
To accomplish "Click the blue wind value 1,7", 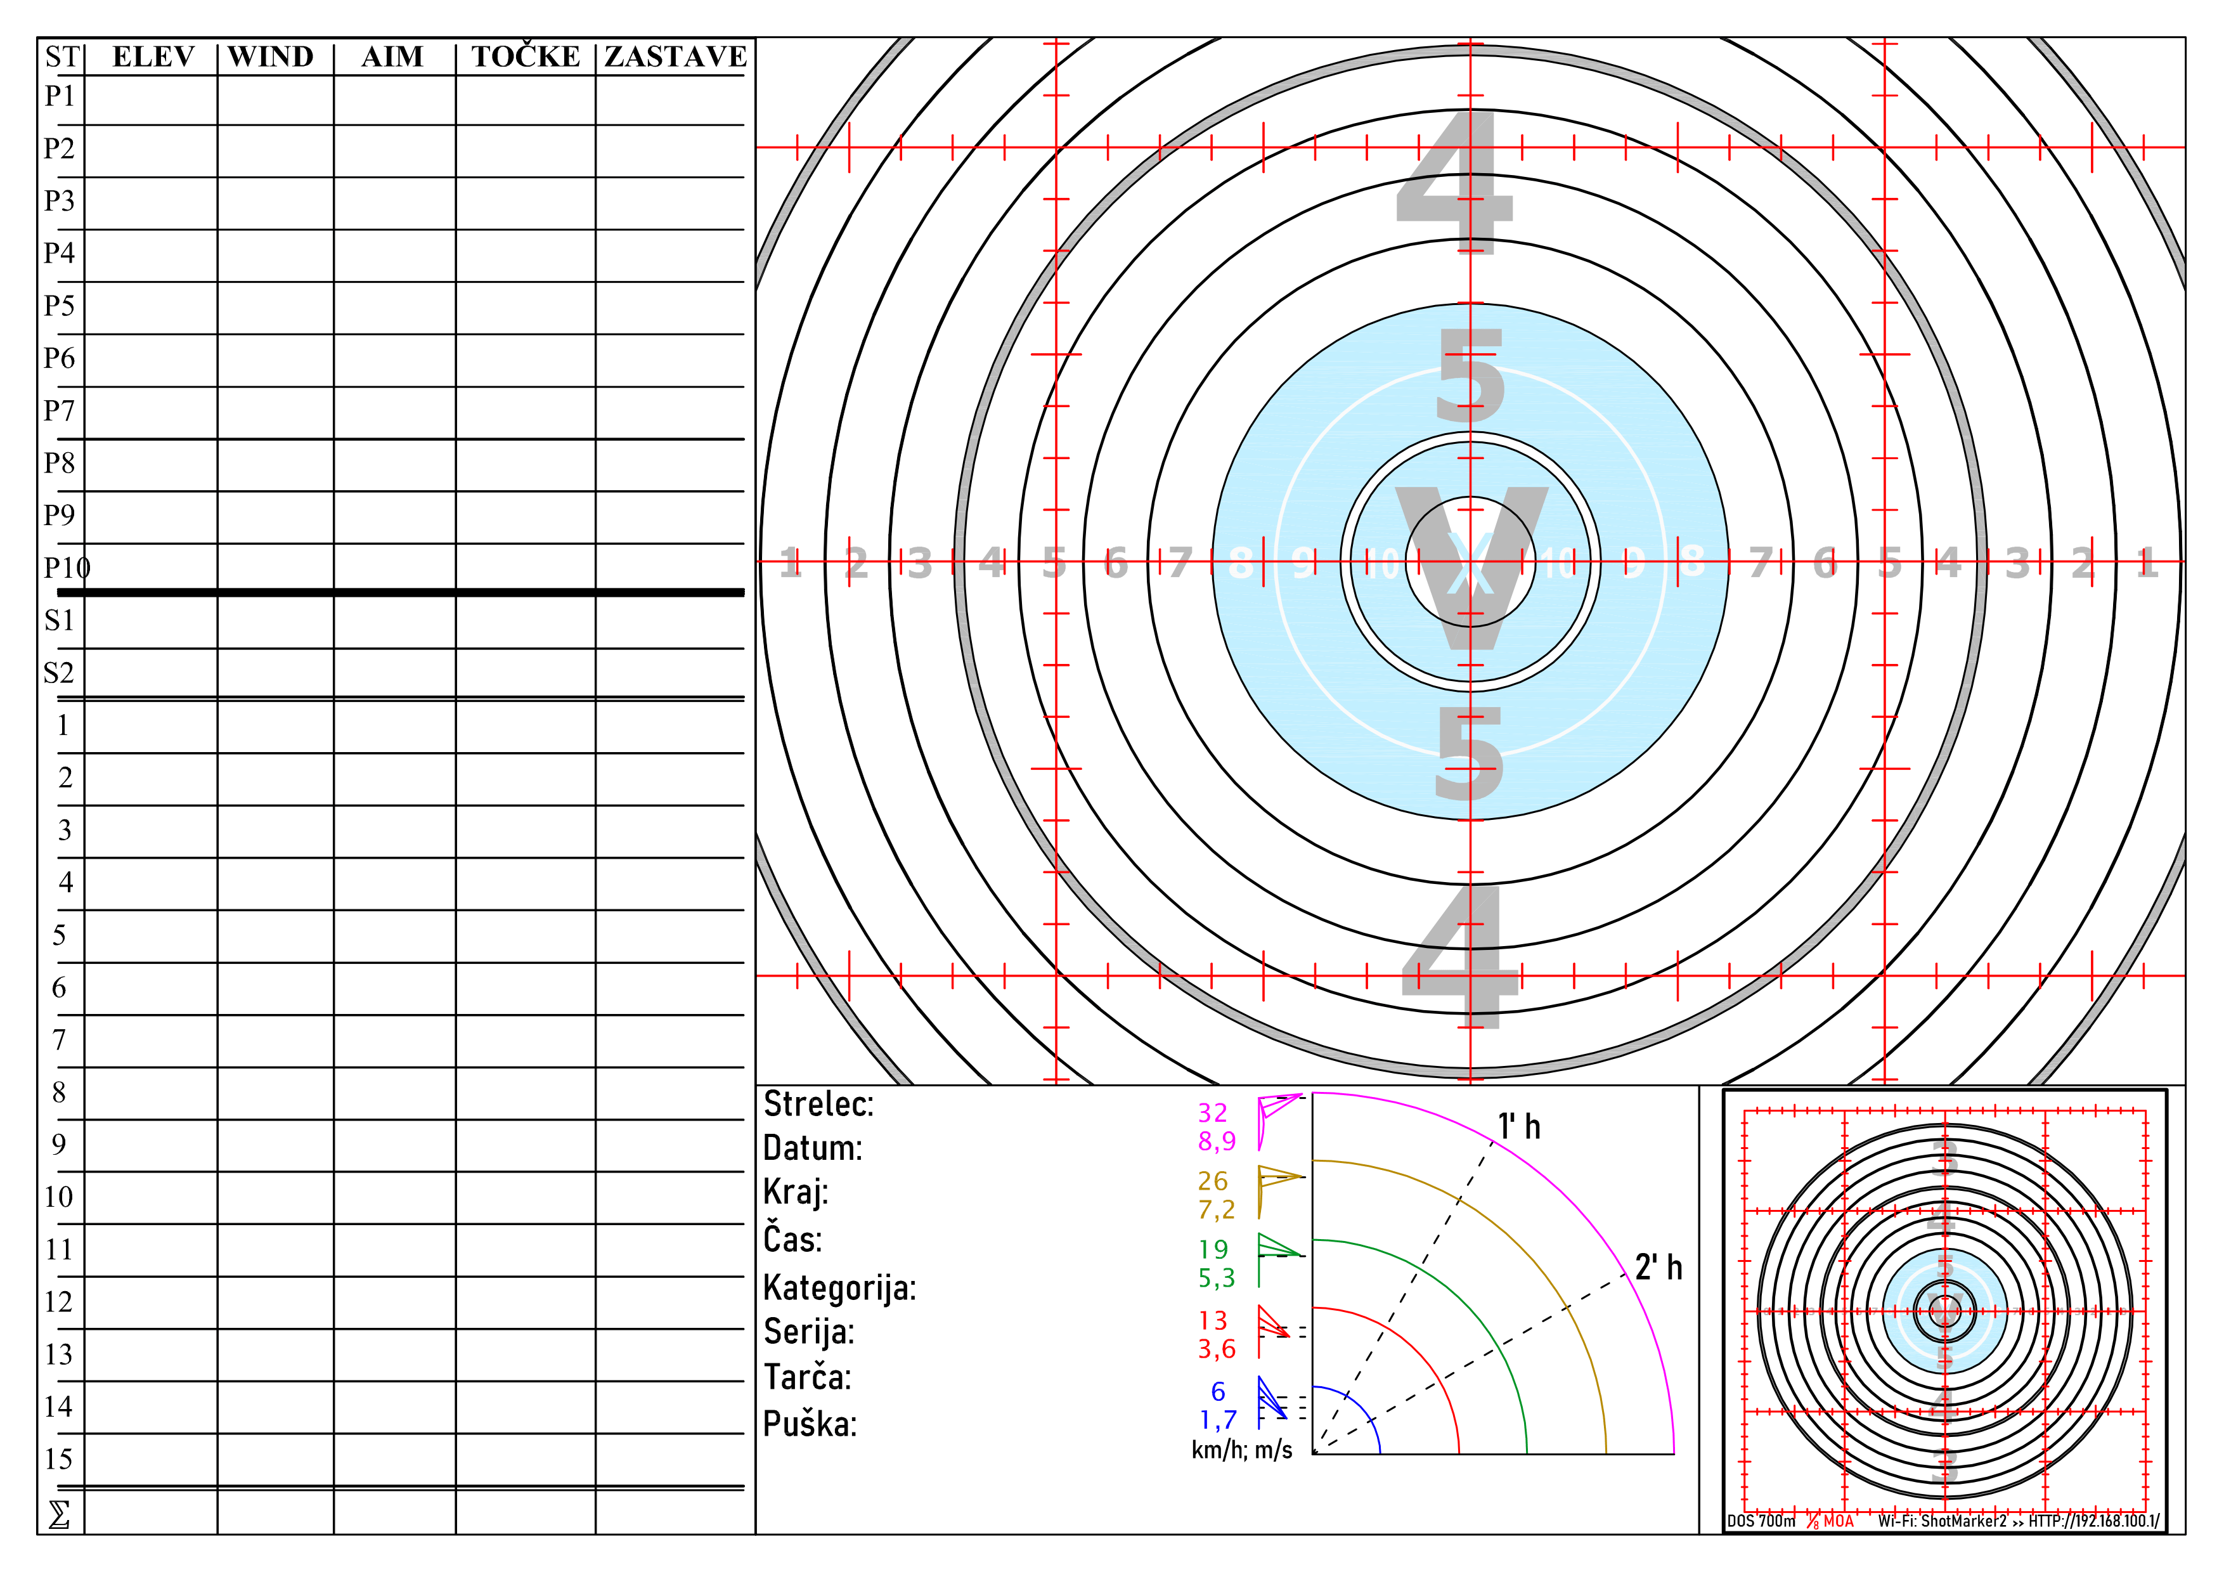I will click(x=1219, y=1421).
